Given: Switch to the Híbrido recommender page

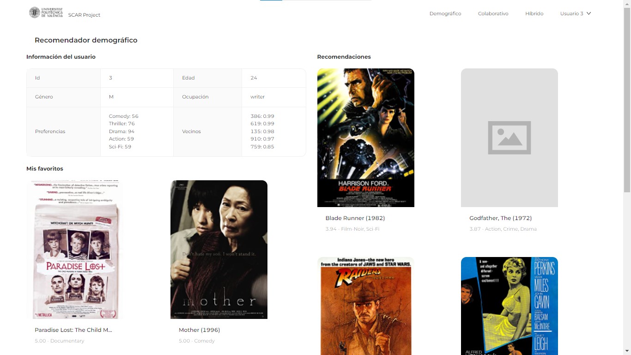Looking at the screenshot, I should coord(534,14).
